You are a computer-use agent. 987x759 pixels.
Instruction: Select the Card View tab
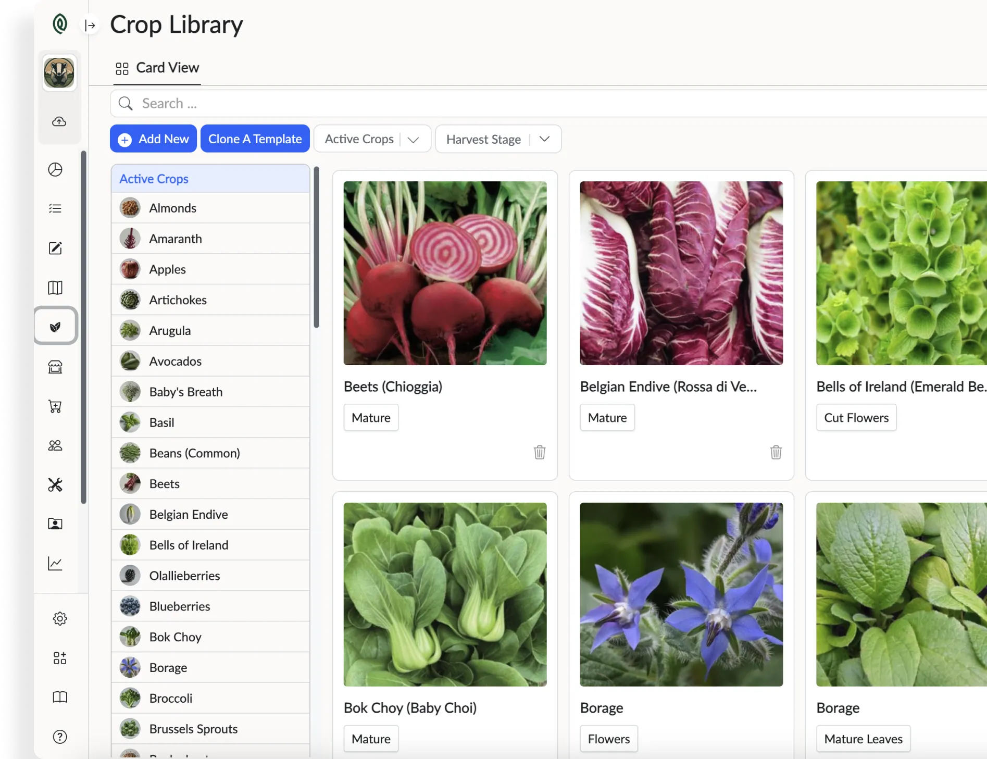point(157,68)
